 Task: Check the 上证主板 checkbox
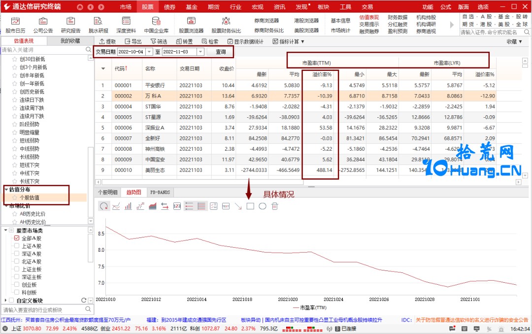point(17,269)
